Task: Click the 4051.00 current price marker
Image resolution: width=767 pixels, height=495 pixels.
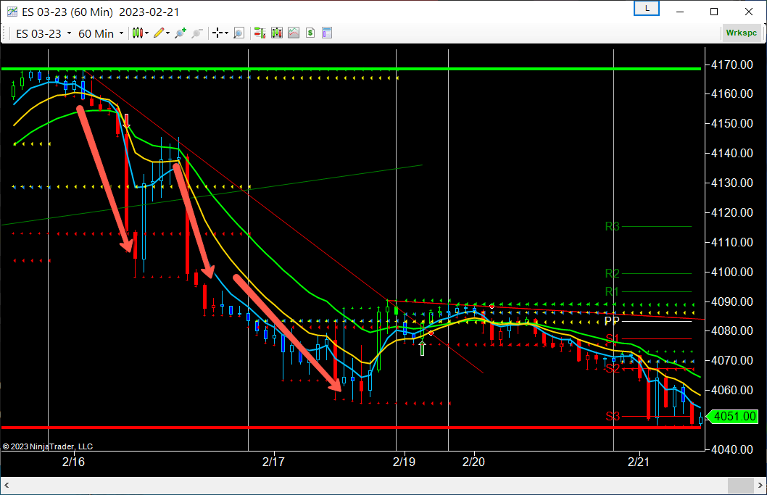Action: [x=733, y=417]
